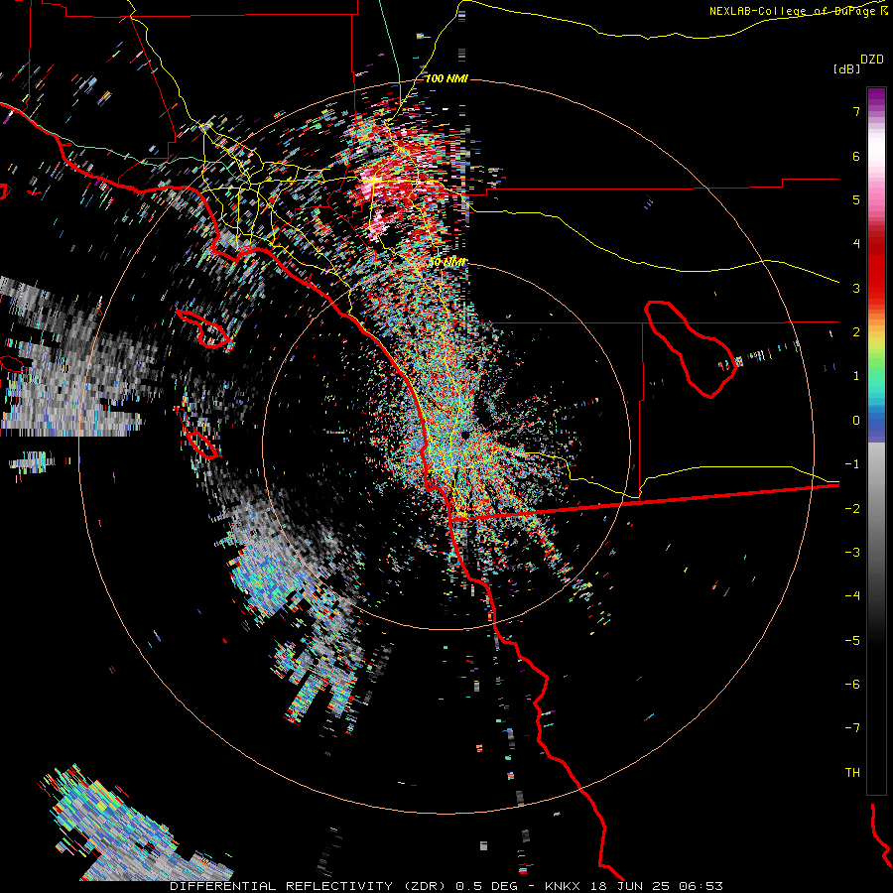The image size is (893, 893).
Task: Click the "DZD" legend title
Action: click(x=872, y=60)
